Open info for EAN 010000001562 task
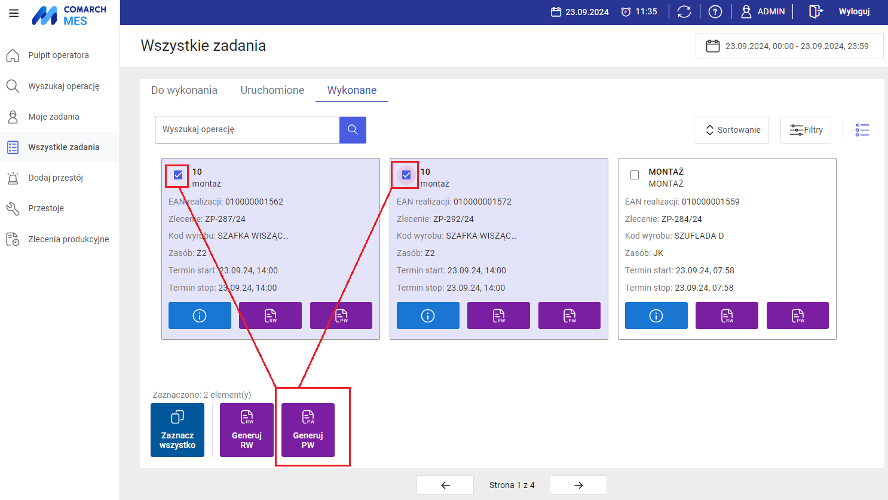This screenshot has height=500, width=888. coord(200,315)
